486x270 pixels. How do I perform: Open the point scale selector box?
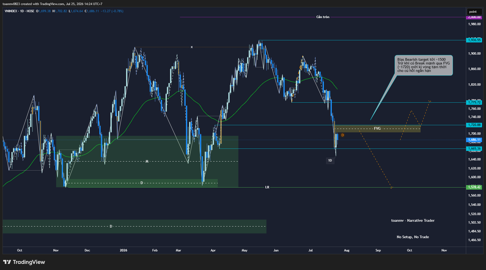point(474,12)
